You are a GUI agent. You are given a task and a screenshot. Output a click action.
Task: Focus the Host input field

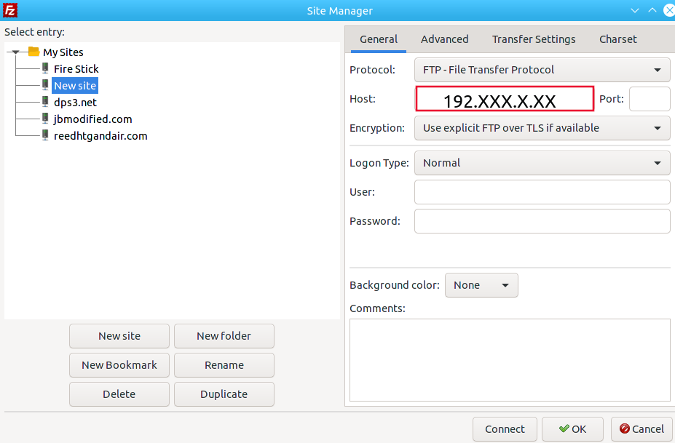[505, 99]
